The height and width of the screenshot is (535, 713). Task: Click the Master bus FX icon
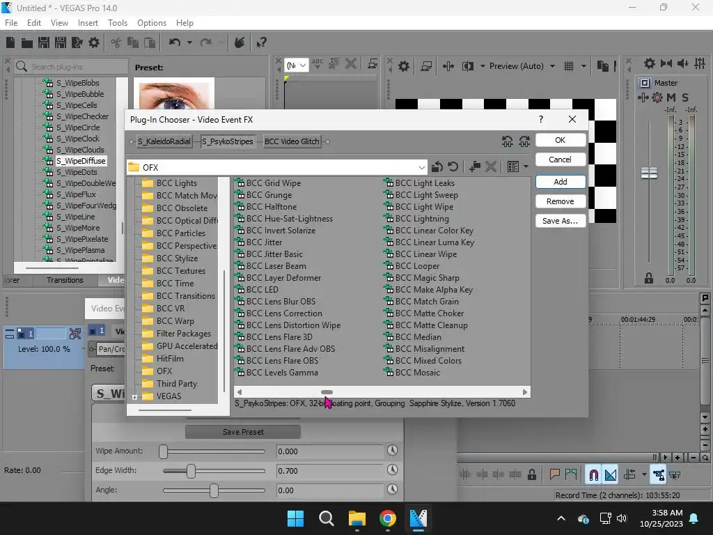[x=643, y=98]
